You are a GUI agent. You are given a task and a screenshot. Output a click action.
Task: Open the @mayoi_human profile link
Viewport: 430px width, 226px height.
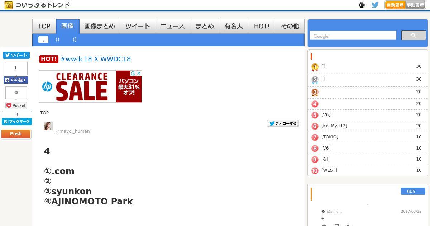72,131
